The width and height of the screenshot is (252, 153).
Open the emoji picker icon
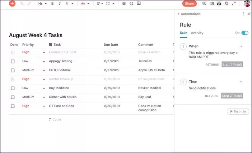(131, 4)
